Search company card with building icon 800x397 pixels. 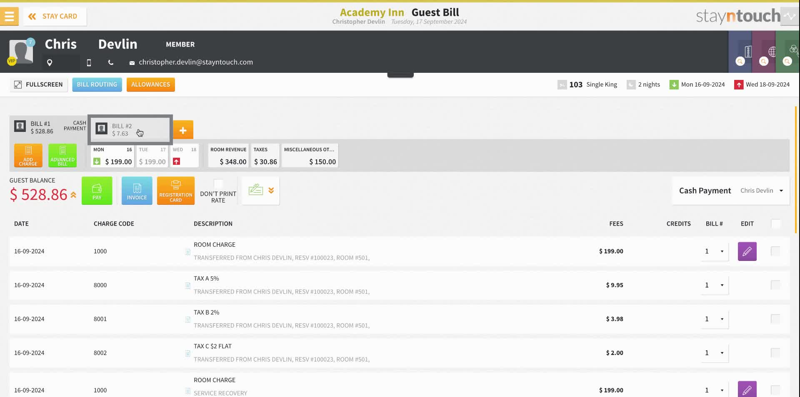coord(740,61)
